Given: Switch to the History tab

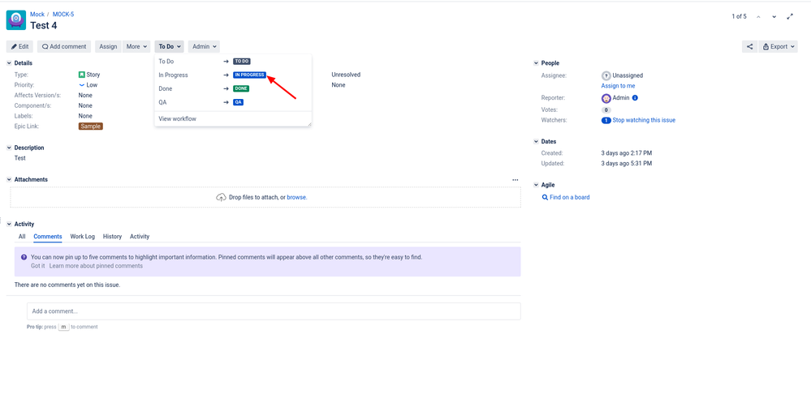Looking at the screenshot, I should click(112, 237).
